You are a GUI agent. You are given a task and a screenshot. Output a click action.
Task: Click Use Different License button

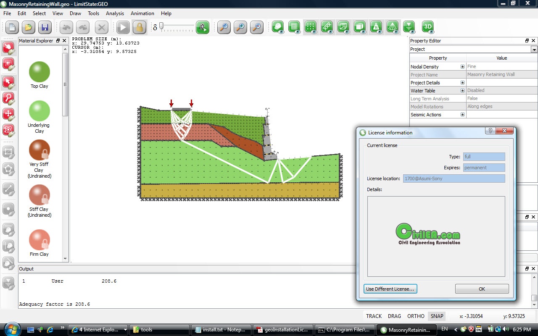390,289
